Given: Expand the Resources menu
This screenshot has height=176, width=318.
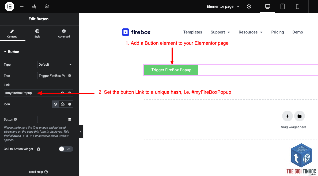Looking at the screenshot, I should pyautogui.click(x=251, y=32).
